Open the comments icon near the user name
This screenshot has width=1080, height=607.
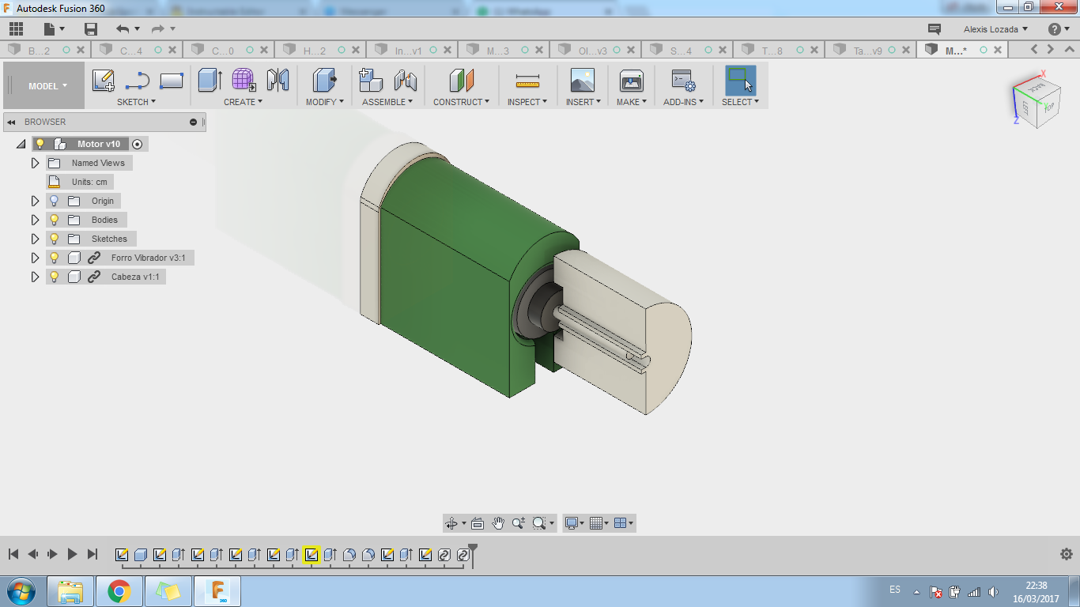click(935, 29)
